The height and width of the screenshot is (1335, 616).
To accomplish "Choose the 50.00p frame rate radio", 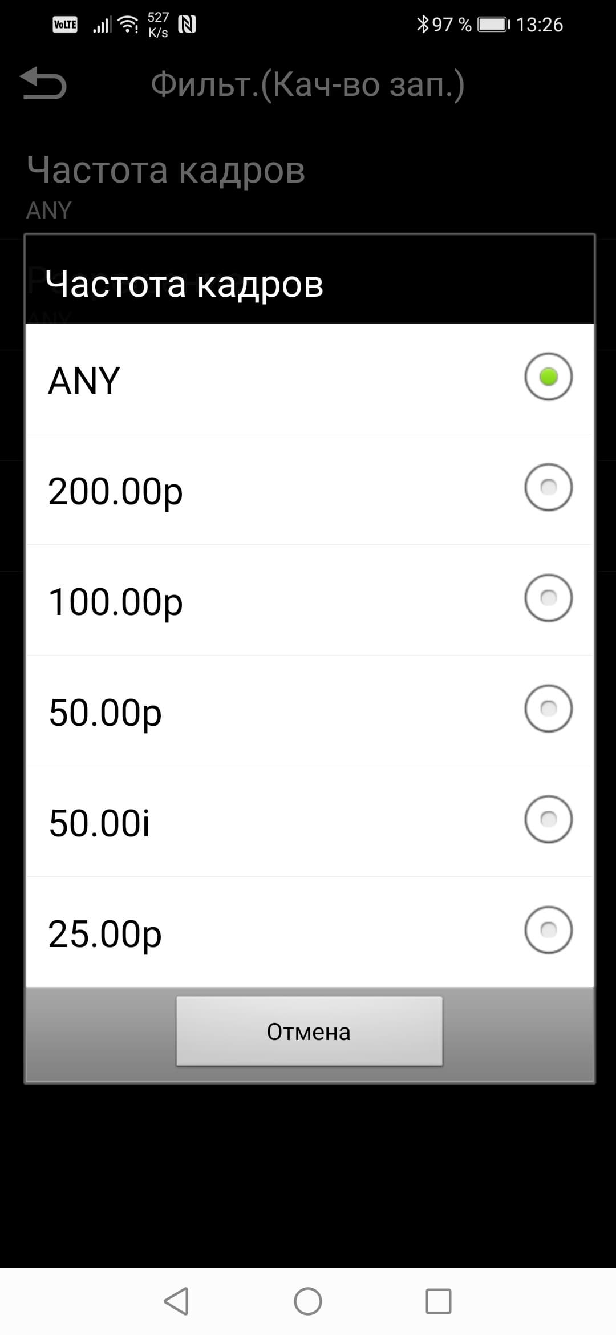I will [x=548, y=709].
